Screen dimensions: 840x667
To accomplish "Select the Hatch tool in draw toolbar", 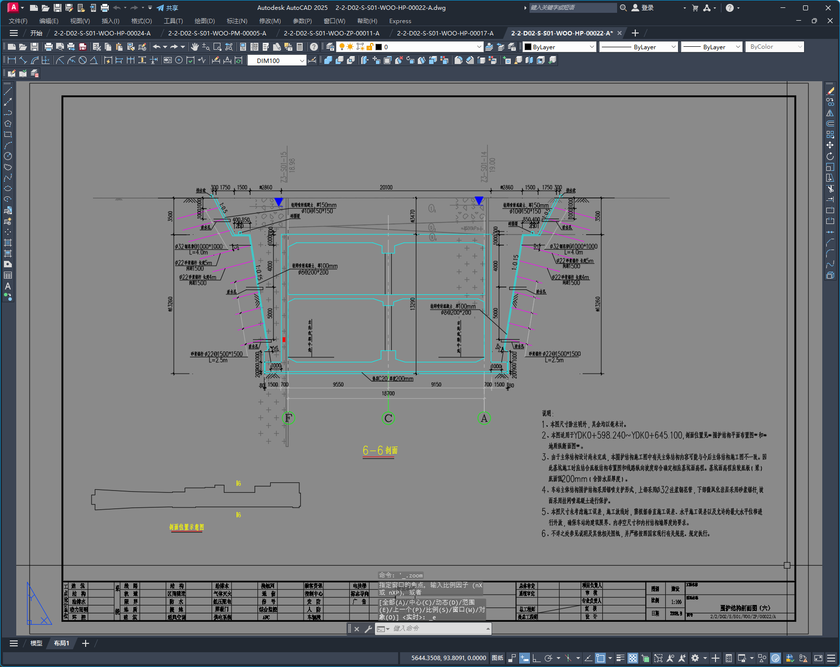I will click(8, 243).
